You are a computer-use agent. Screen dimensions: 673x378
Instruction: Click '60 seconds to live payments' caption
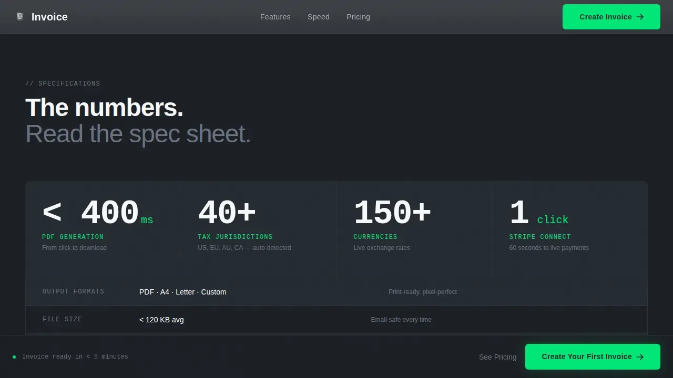coord(549,248)
